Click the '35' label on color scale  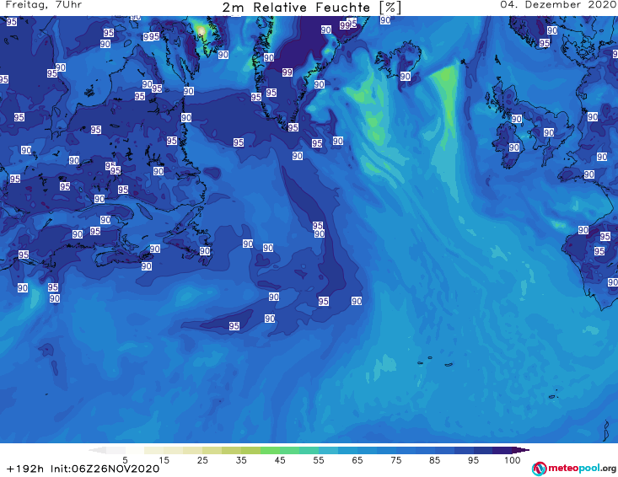click(241, 460)
